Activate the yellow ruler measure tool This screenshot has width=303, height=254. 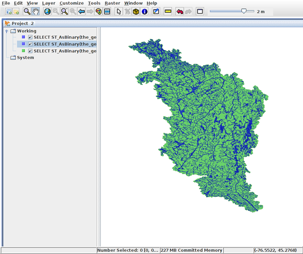[x=168, y=11]
